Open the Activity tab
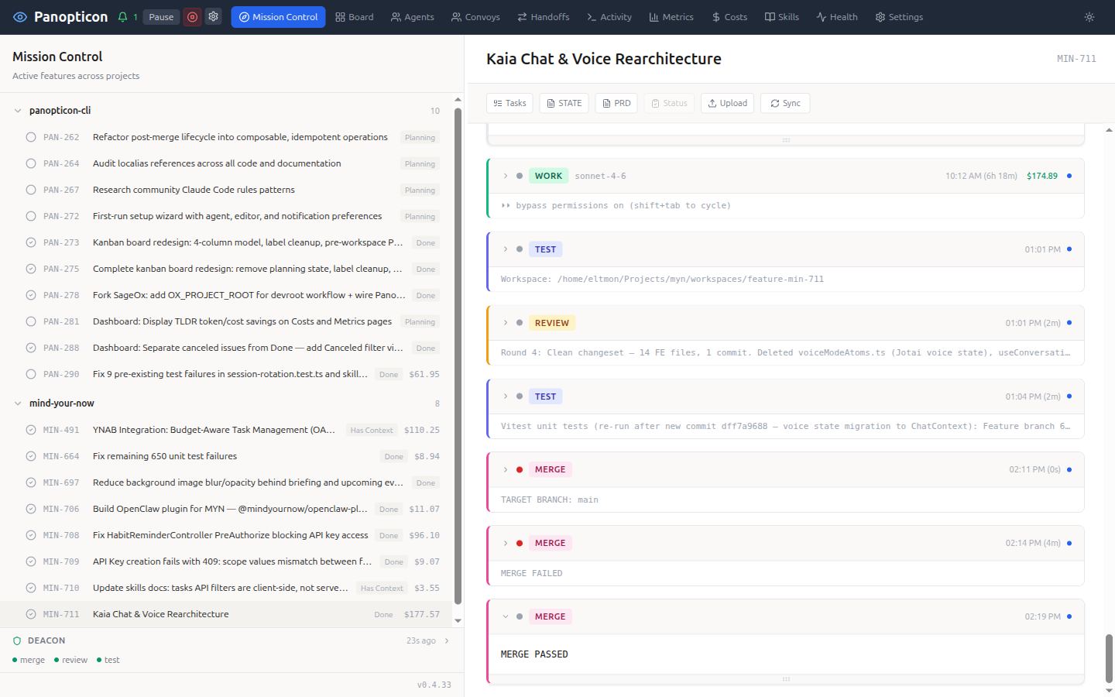 point(609,17)
